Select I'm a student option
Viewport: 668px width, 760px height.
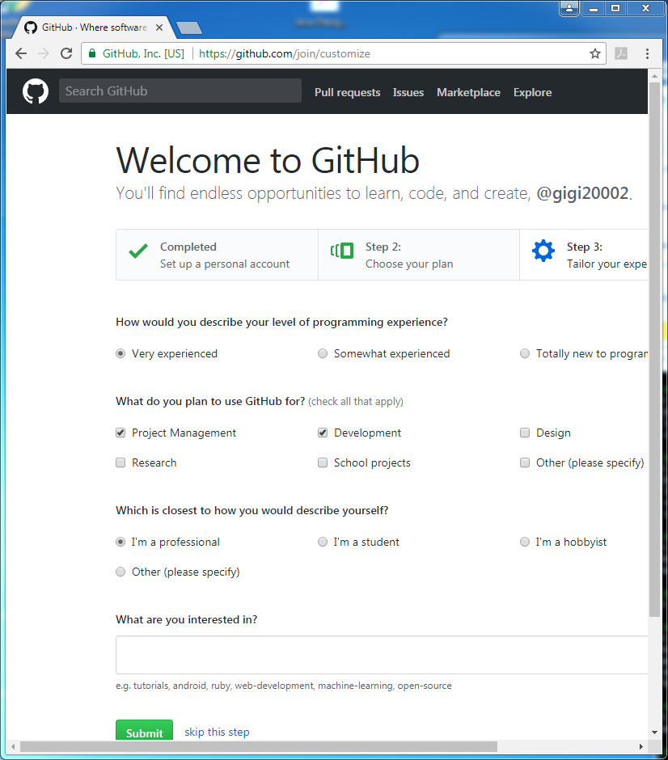323,542
